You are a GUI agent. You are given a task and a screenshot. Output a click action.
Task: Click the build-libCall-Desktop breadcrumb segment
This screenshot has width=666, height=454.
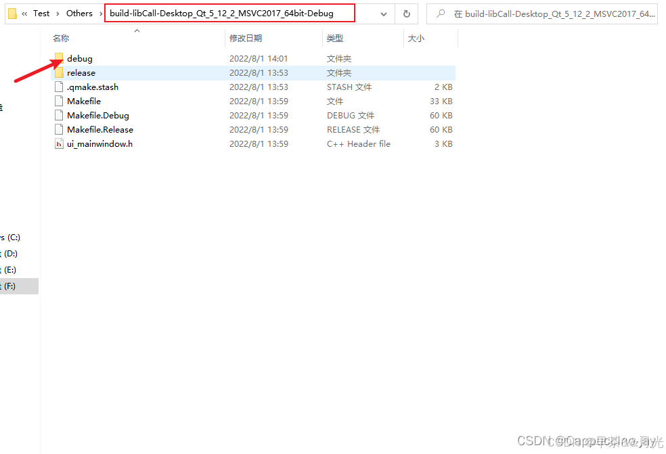(221, 14)
